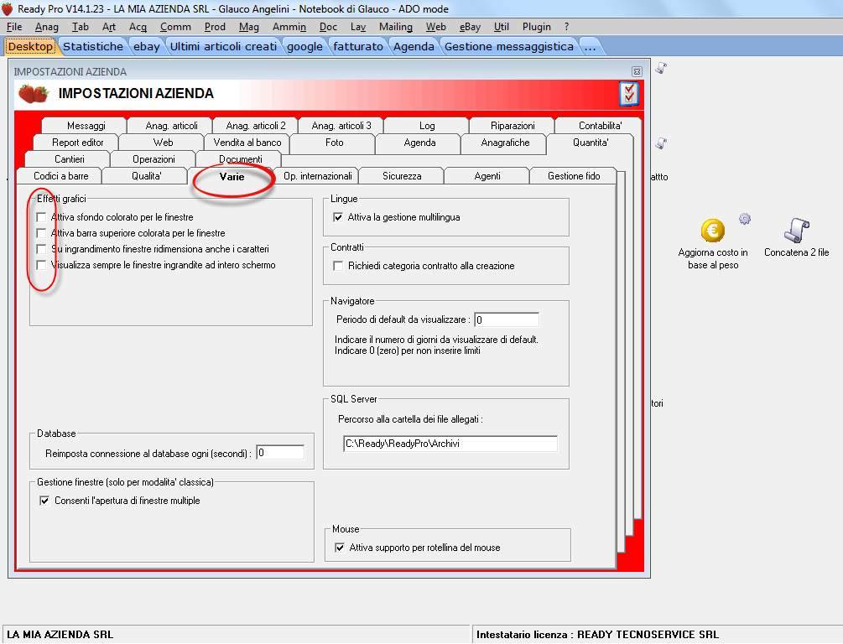Click Periodo di default da visualizzare field
Image resolution: width=843 pixels, height=644 pixels.
507,319
